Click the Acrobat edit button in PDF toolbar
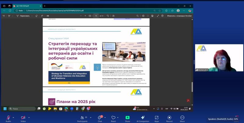The height and width of the screenshot is (123, 244). coord(180,16)
